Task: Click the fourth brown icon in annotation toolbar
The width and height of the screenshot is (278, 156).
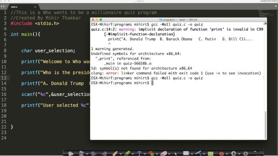Action: point(104,153)
